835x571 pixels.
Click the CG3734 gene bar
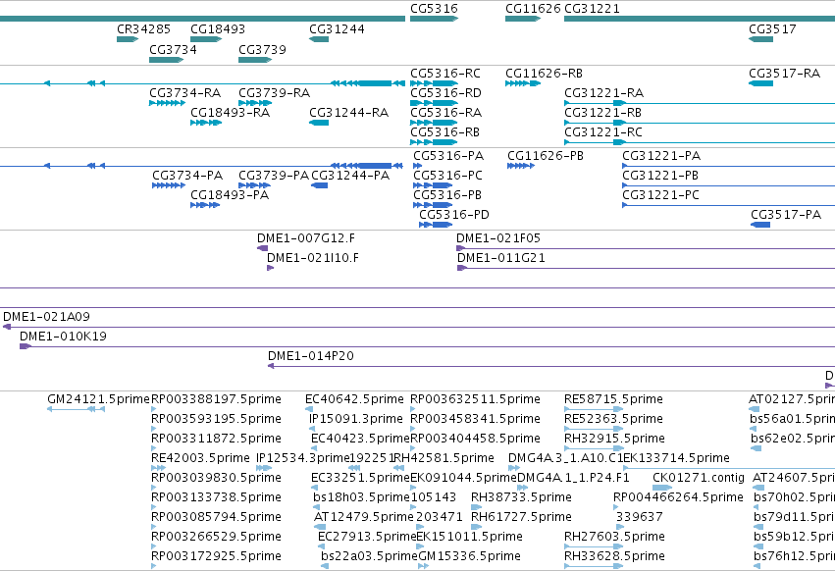(166, 60)
